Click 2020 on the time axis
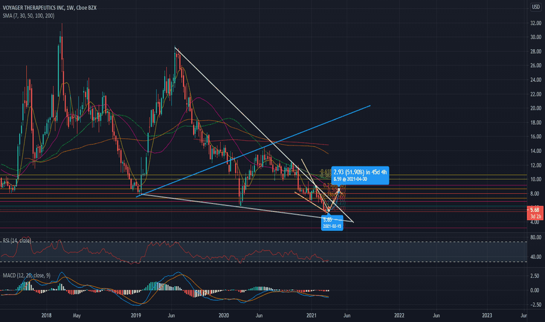Image resolution: width=545 pixels, height=322 pixels. pyautogui.click(x=224, y=316)
